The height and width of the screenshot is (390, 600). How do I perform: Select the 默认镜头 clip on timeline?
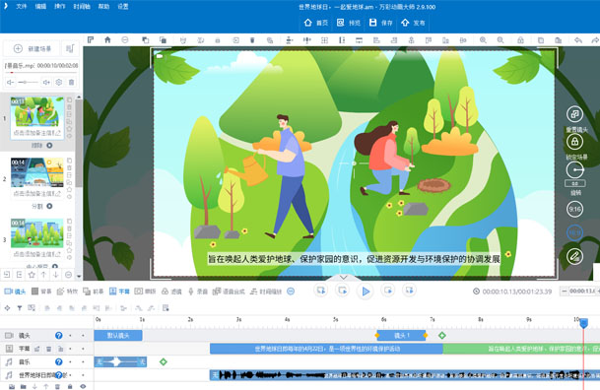pos(118,335)
